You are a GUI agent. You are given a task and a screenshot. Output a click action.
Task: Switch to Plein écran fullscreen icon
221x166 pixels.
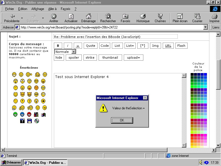tap(180, 16)
